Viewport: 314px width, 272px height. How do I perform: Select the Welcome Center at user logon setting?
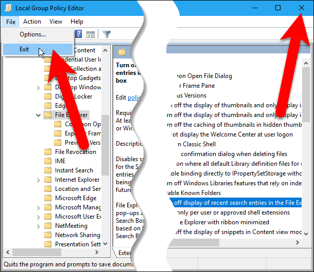[x=232, y=134]
